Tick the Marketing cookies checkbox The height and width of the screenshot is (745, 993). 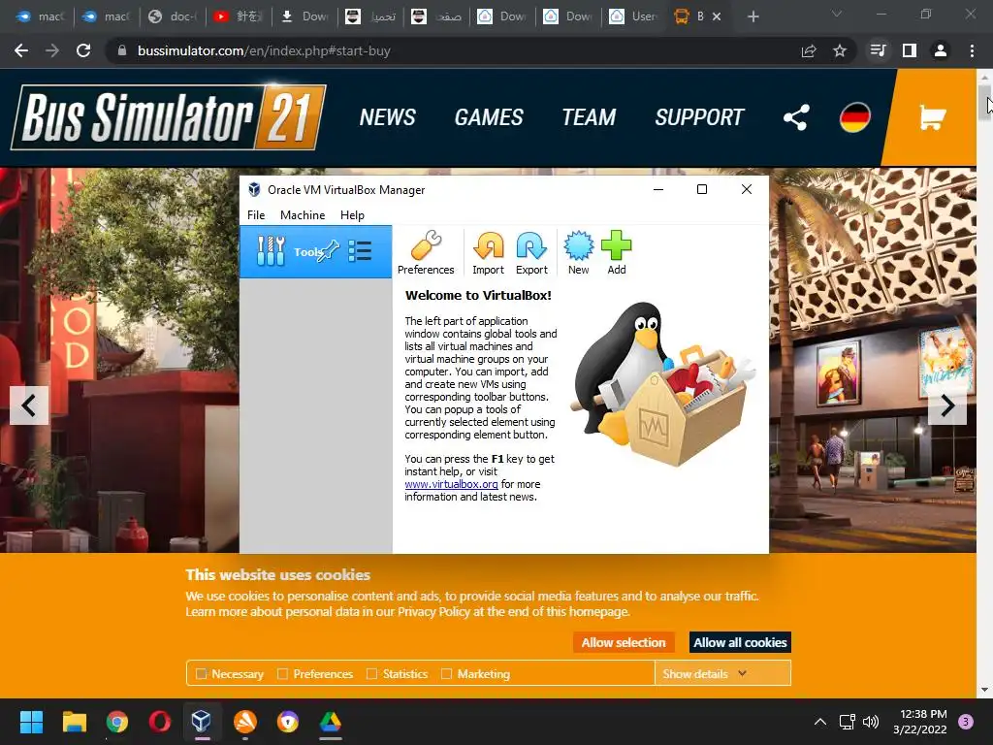tap(447, 674)
